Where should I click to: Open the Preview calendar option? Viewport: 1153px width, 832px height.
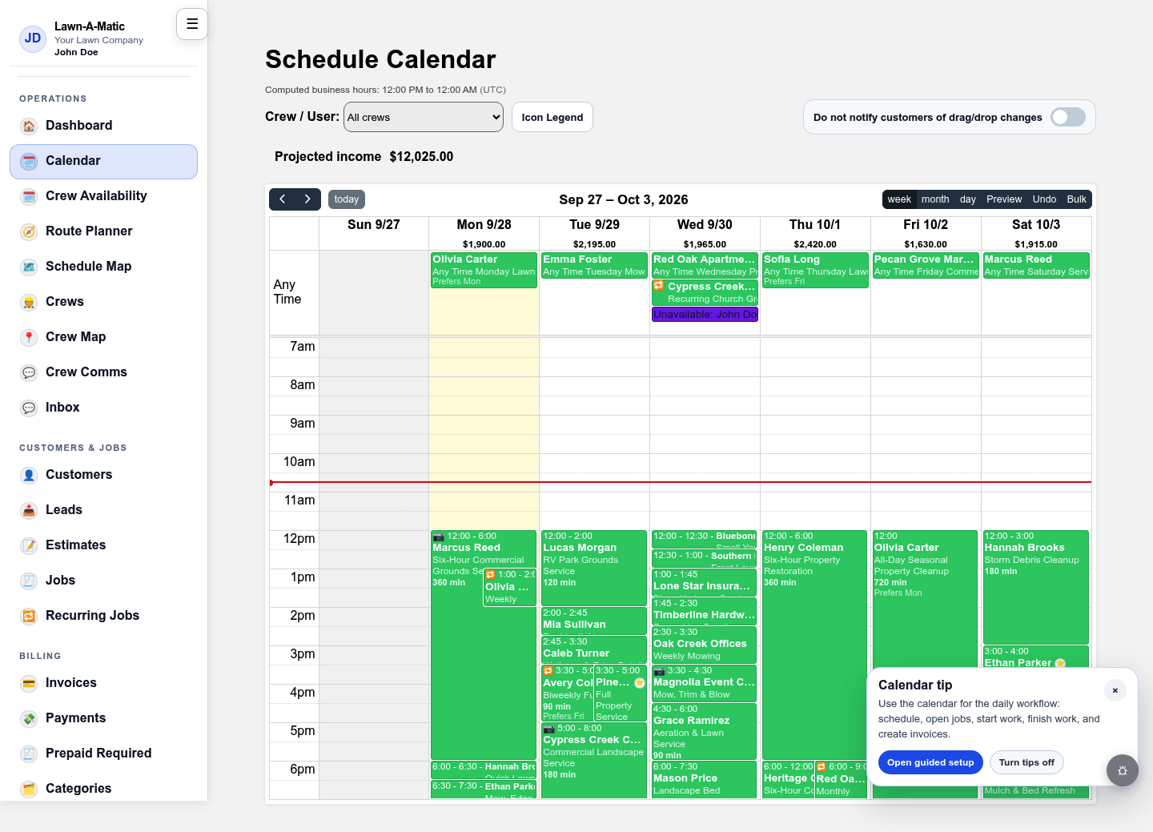click(x=1004, y=199)
